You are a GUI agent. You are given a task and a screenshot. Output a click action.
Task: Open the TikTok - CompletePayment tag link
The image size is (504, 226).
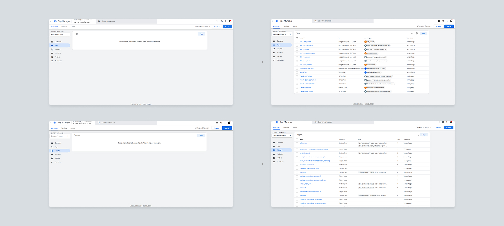(x=308, y=80)
